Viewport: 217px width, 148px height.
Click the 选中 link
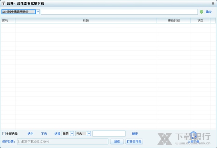pyautogui.click(x=30, y=134)
